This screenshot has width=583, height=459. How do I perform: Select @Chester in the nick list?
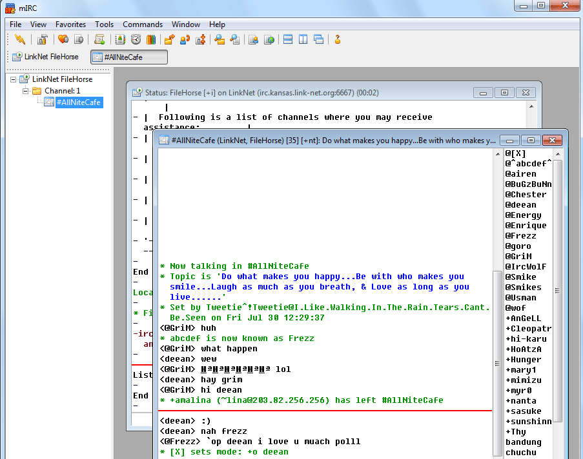point(526,195)
